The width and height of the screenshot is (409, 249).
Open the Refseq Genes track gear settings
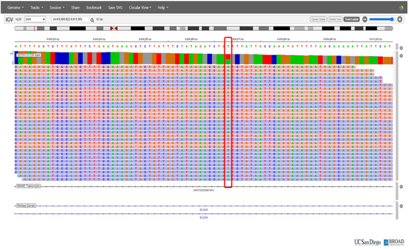pos(401,207)
